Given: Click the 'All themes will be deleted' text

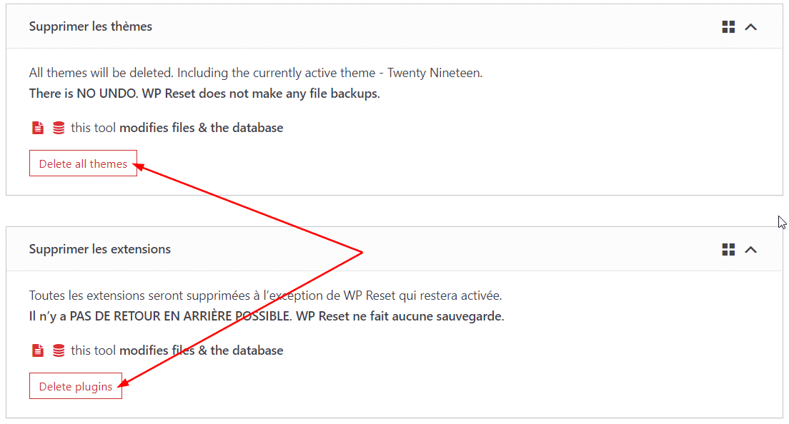Looking at the screenshot, I should (101, 73).
